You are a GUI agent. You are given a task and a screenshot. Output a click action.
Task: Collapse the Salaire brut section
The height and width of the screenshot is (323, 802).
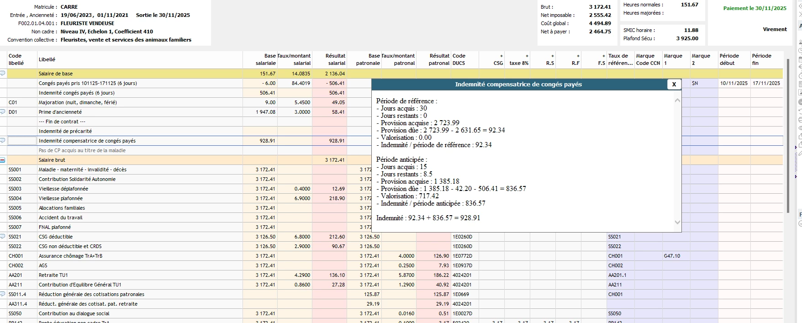tap(3, 160)
